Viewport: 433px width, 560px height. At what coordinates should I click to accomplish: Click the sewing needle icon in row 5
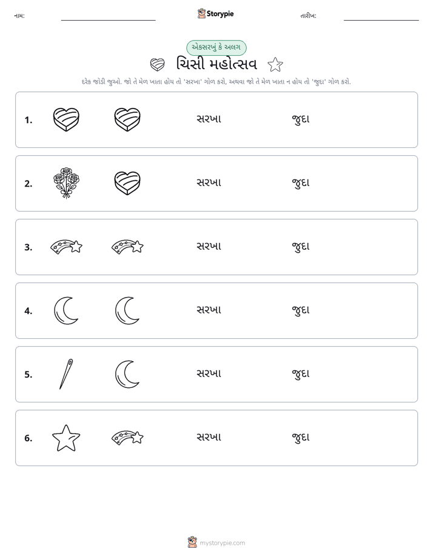pos(66,374)
